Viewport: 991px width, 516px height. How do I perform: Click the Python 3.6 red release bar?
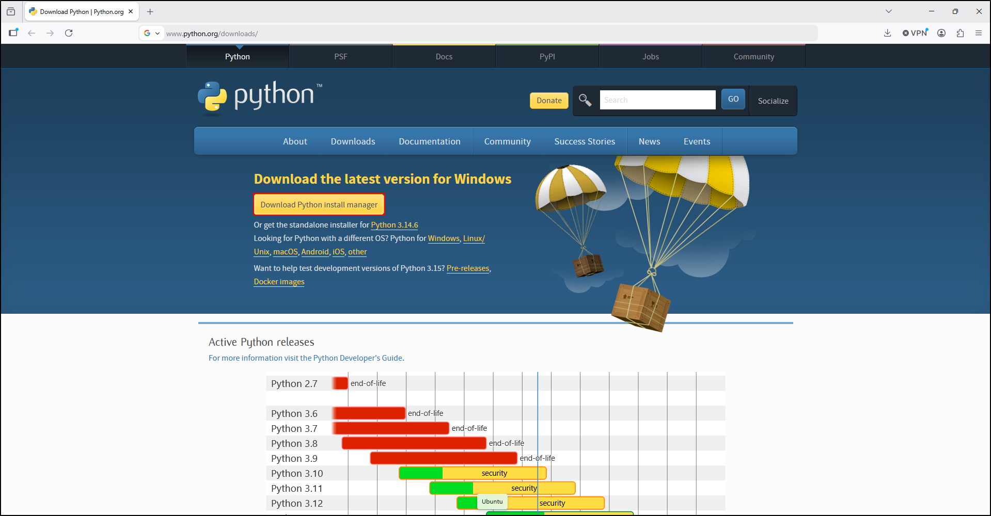pos(369,413)
